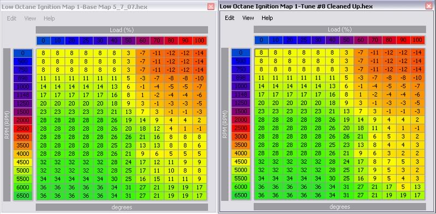
Task: Select RPM 3000 row header in Tune #8 window
Action: pyautogui.click(x=241, y=137)
